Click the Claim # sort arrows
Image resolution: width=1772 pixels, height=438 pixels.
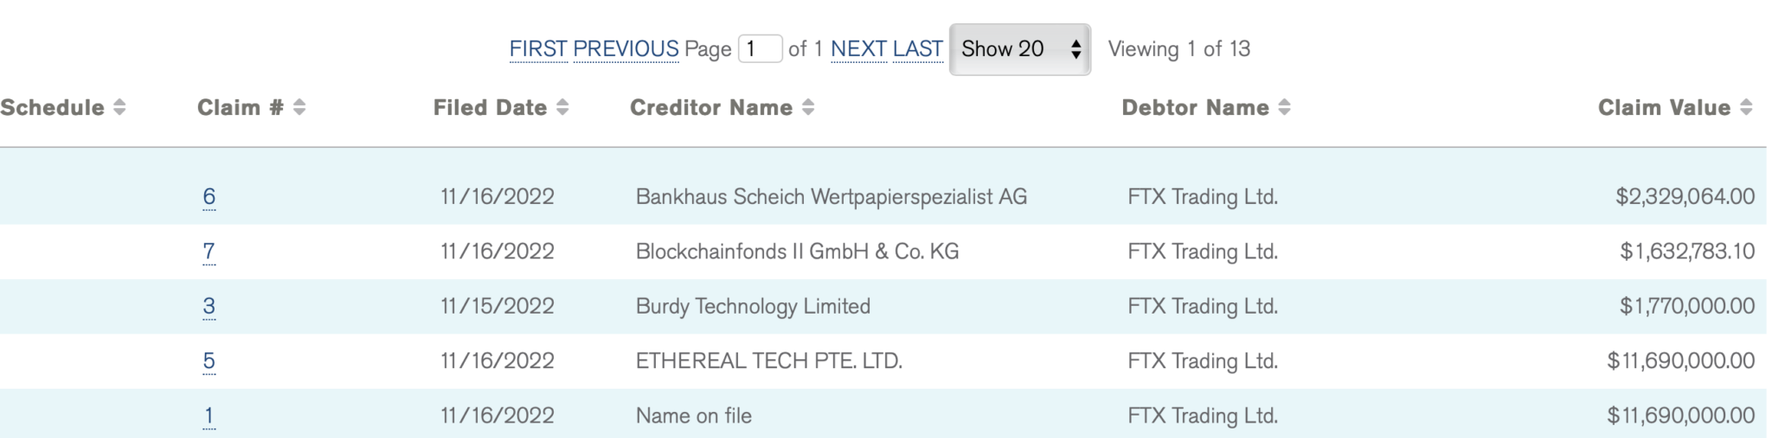299,107
